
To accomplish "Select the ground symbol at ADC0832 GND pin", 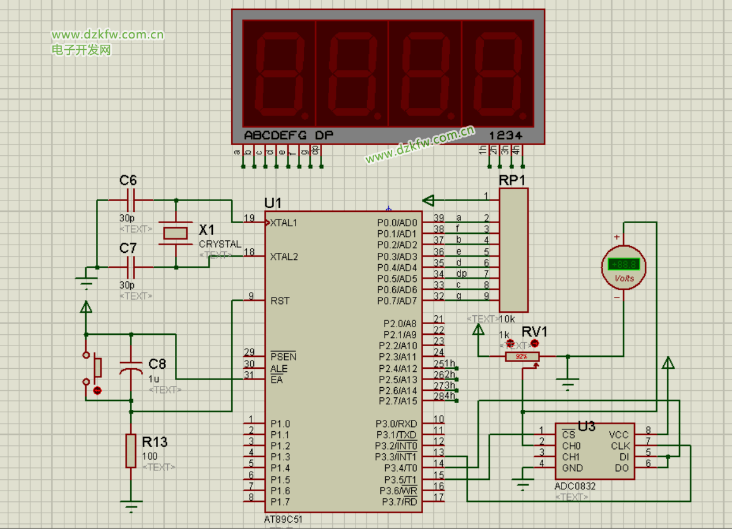I will click(x=522, y=485).
